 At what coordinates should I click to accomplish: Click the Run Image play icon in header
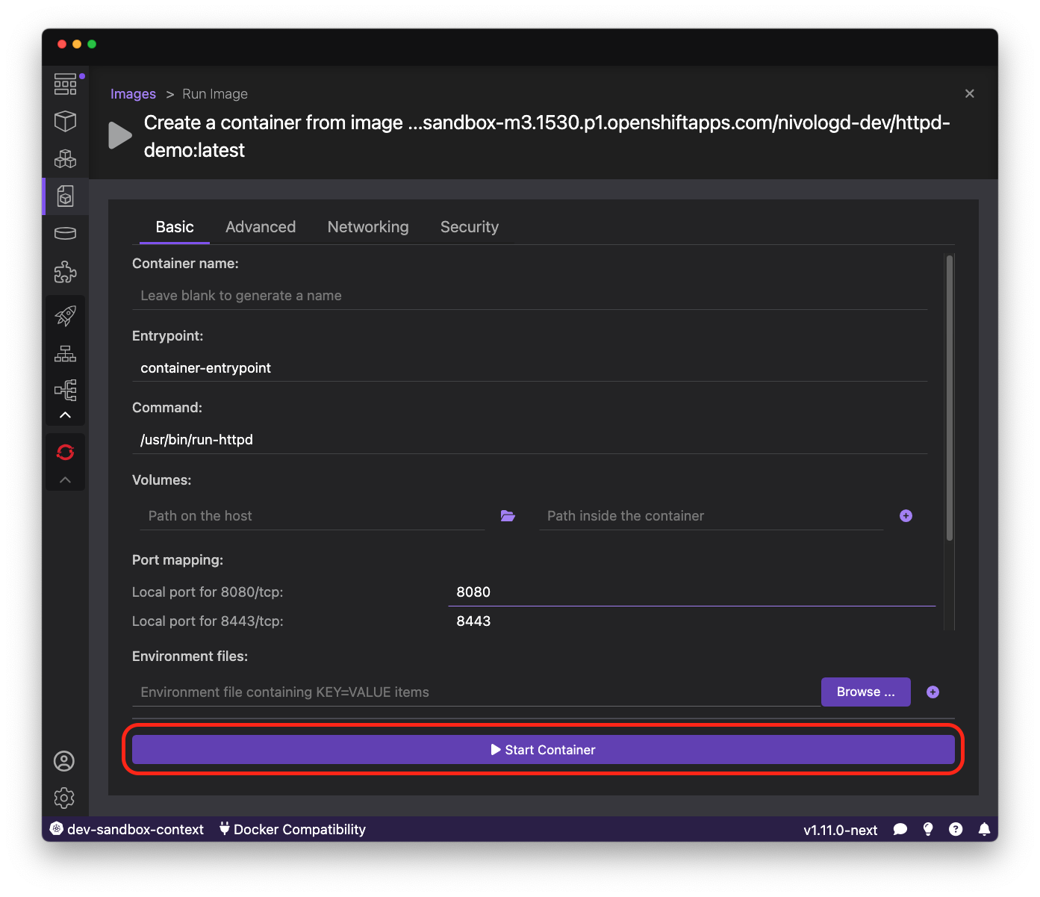[120, 135]
